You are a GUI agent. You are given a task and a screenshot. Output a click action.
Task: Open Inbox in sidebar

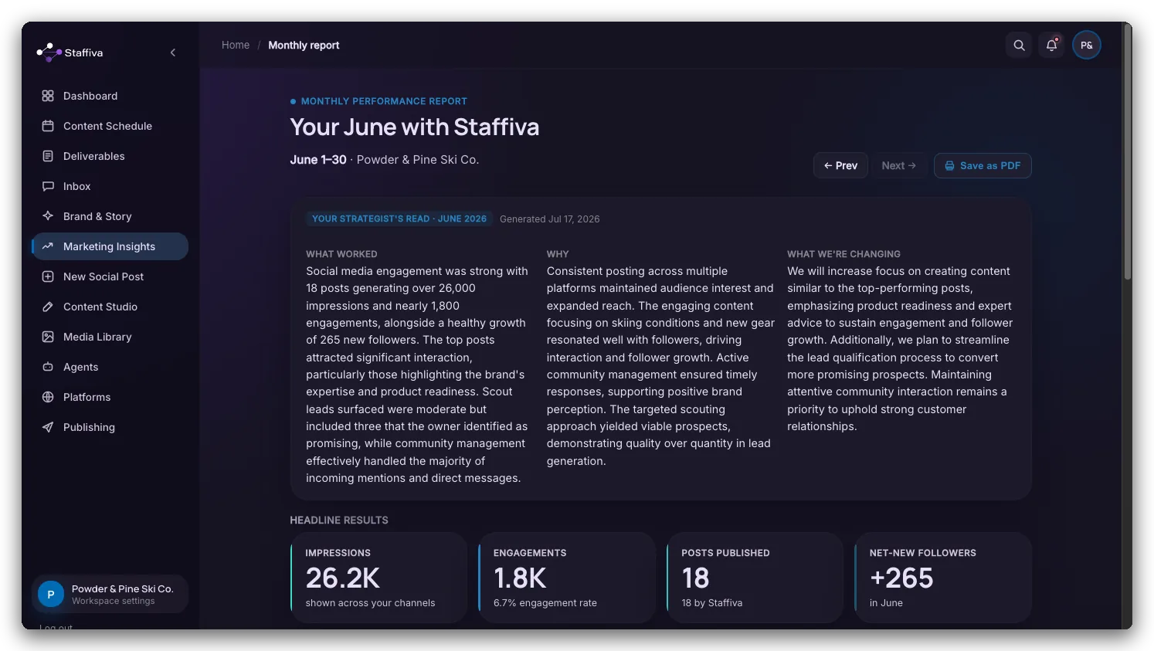[x=110, y=186]
